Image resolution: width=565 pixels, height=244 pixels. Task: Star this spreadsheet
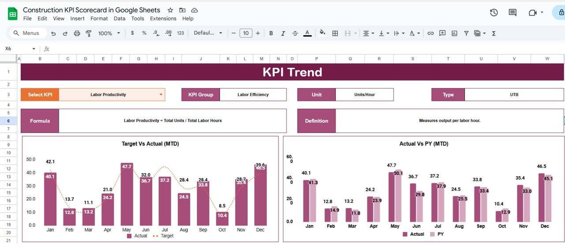pyautogui.click(x=170, y=10)
